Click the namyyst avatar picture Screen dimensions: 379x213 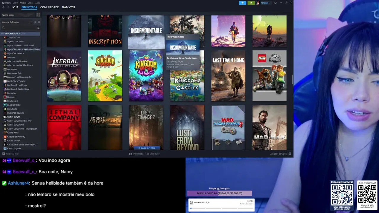(258, 3)
